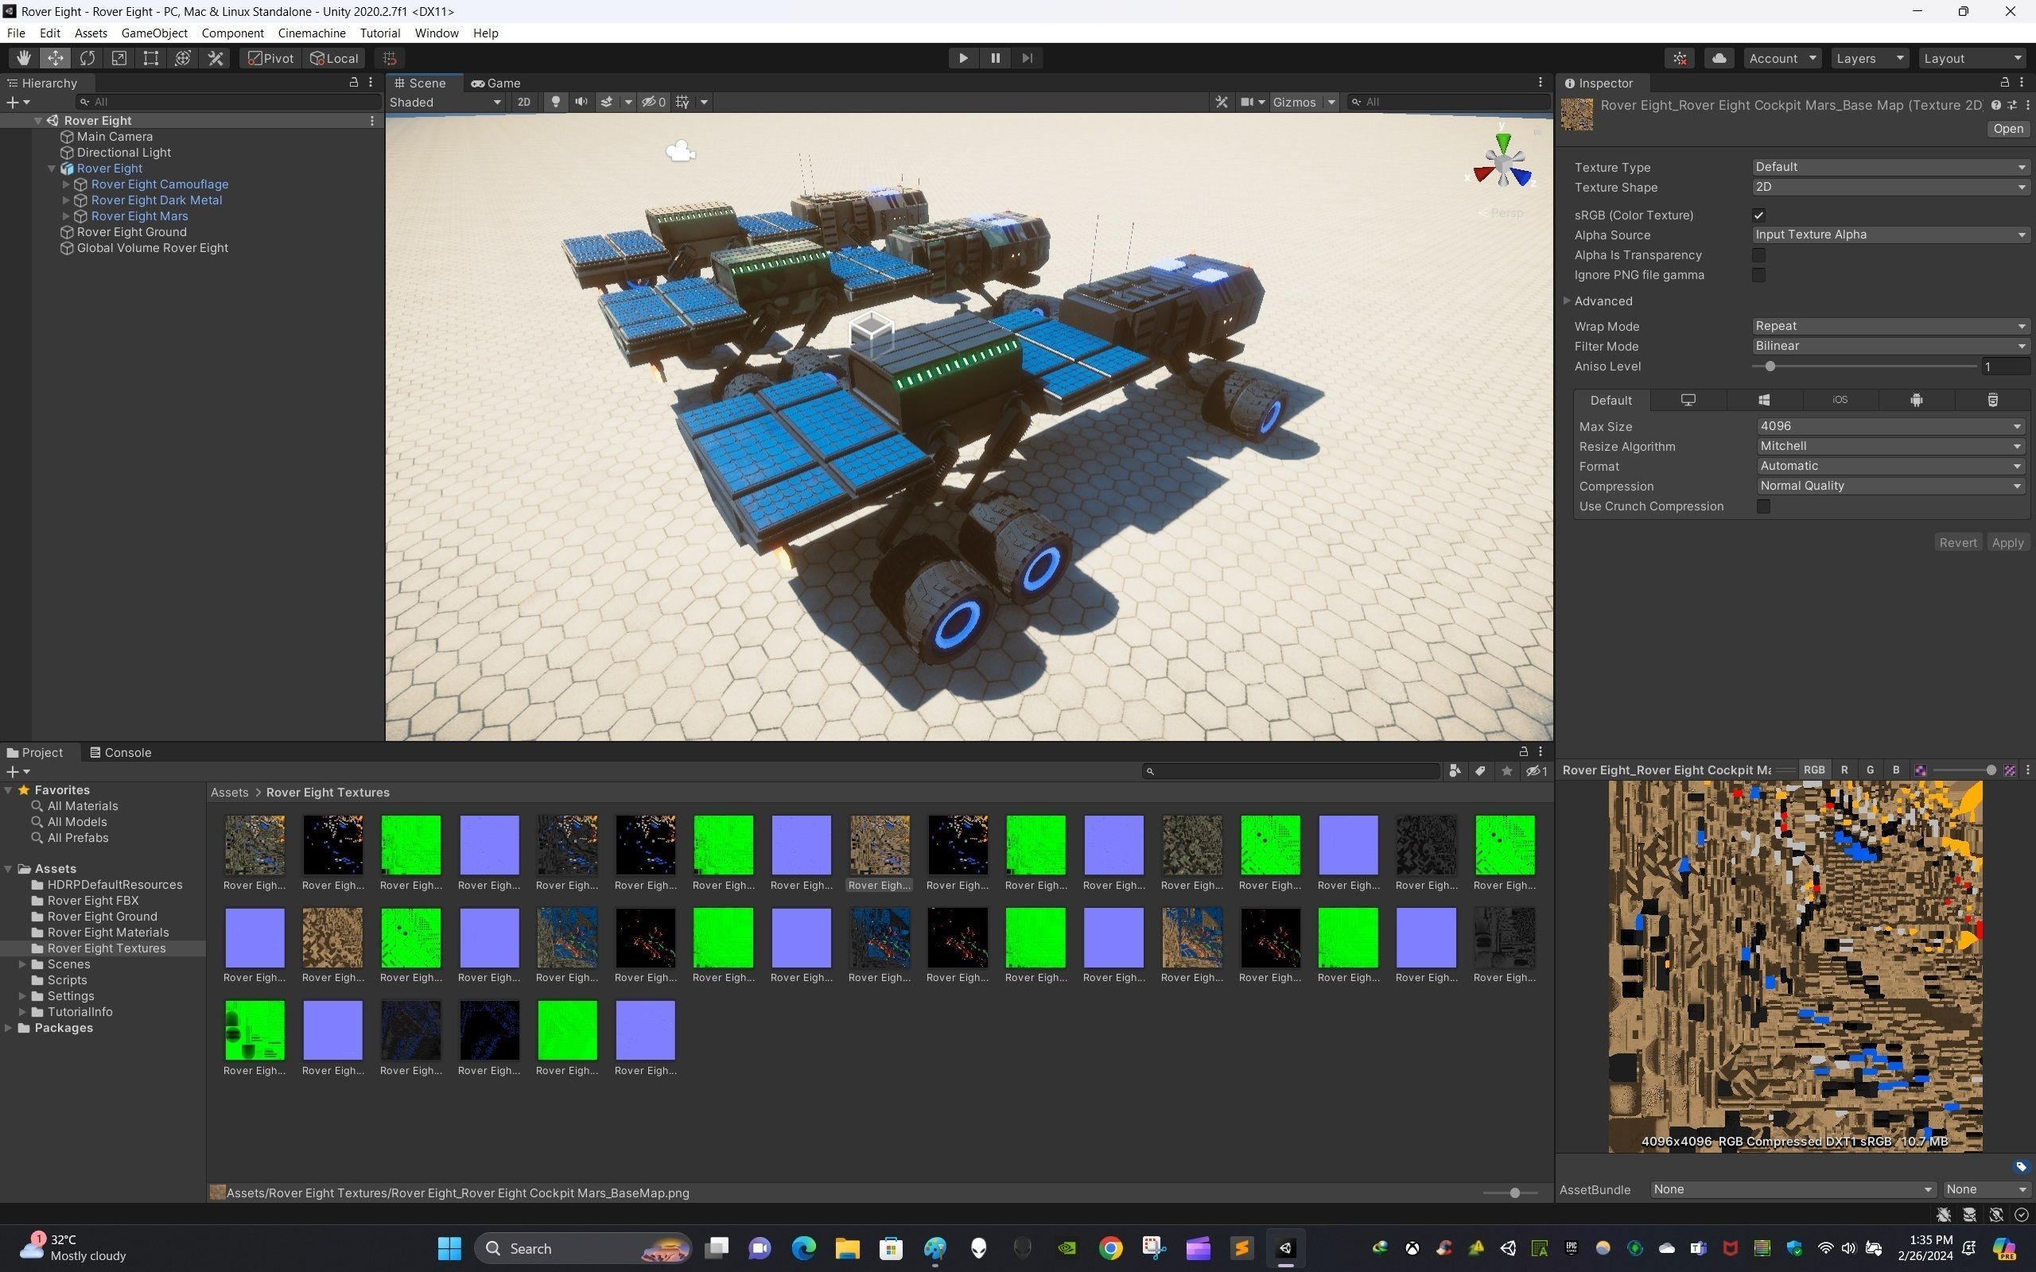
Task: Click the Hierarchy search field
Action: tap(227, 102)
